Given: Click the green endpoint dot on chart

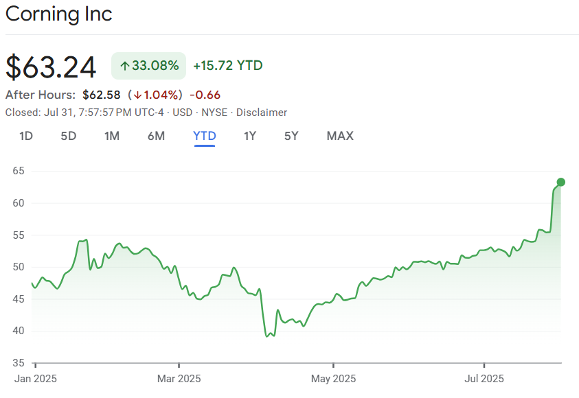Looking at the screenshot, I should pos(561,182).
